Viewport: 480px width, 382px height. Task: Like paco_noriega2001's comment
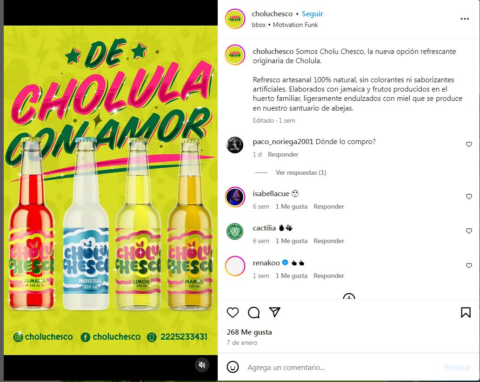tap(469, 144)
